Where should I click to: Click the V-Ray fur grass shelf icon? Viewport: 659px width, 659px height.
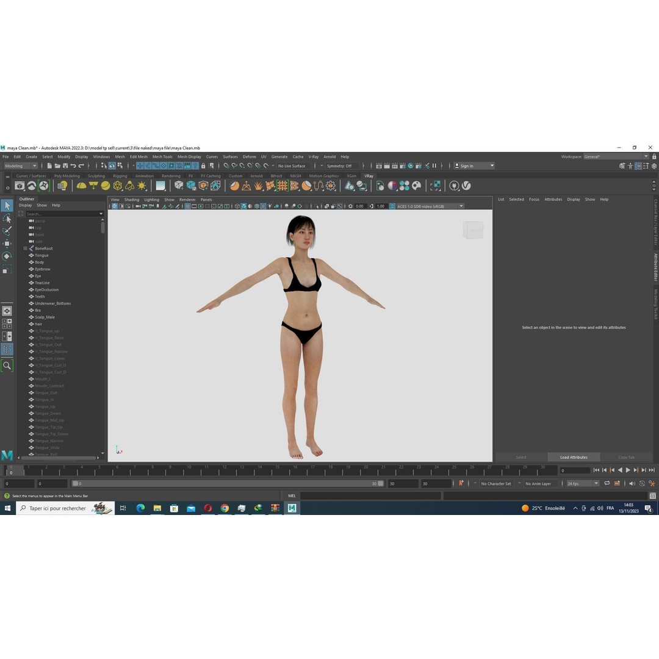[x=258, y=185]
